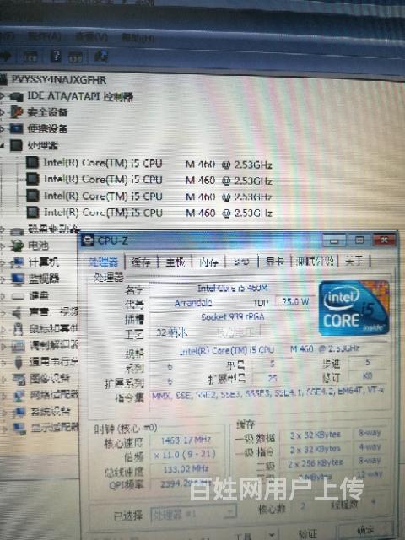The image size is (405, 540).
Task: Select the 处理器 tab in CPU-Z
Action: pyautogui.click(x=103, y=262)
